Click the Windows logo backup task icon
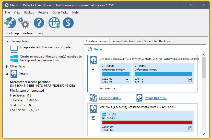This screenshot has height=140, width=212. click(14, 58)
